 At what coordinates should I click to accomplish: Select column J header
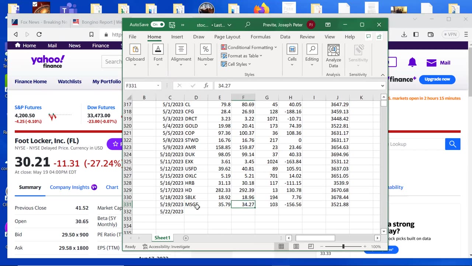337,98
